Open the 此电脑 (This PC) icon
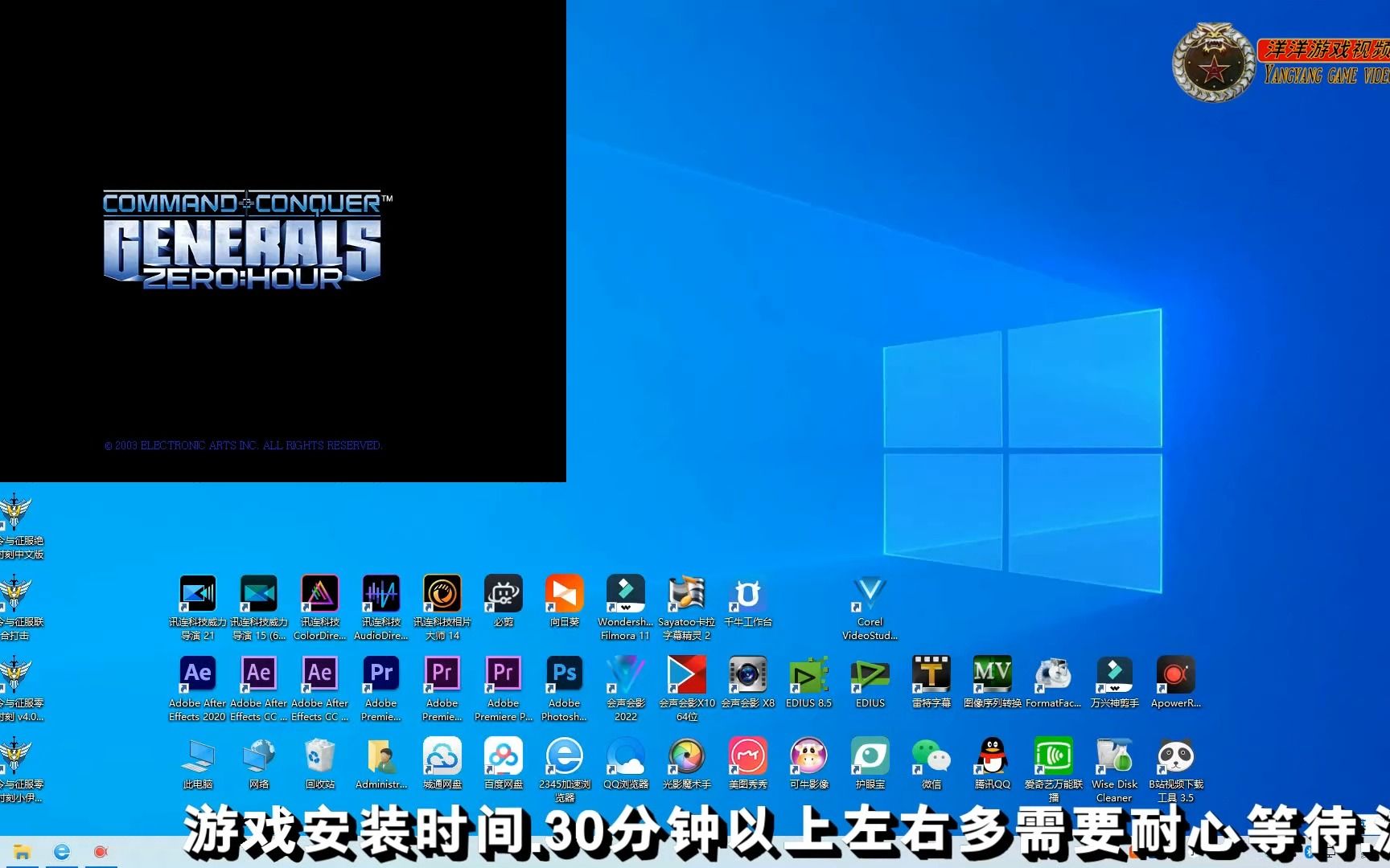Image resolution: width=1390 pixels, height=868 pixels. (x=198, y=764)
